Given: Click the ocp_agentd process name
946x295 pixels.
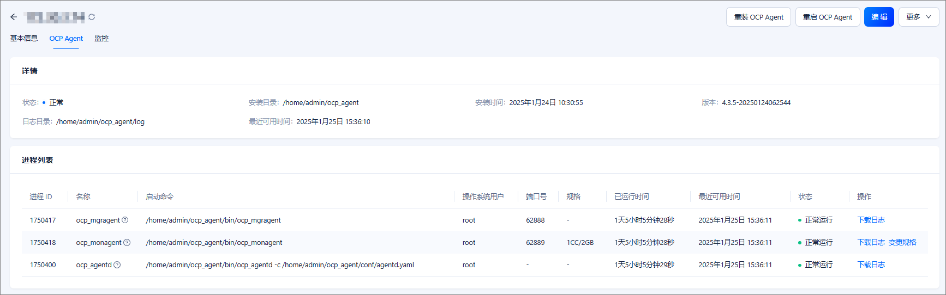Looking at the screenshot, I should coord(94,265).
